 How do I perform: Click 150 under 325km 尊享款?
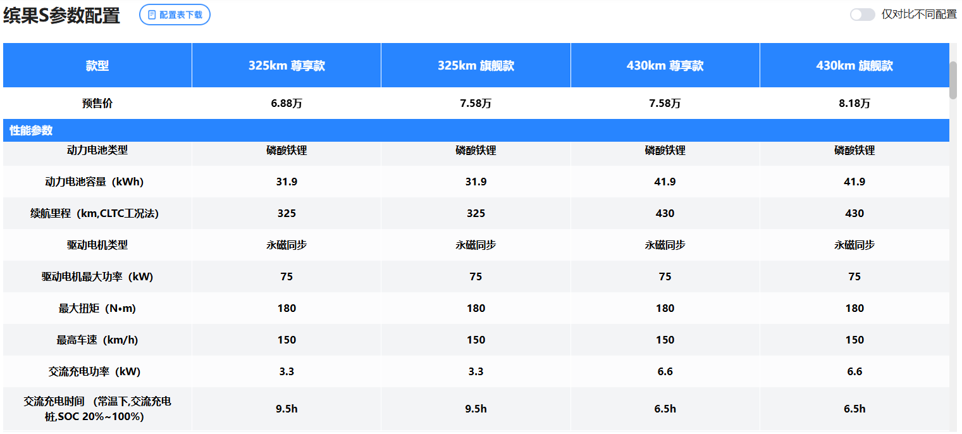(287, 340)
